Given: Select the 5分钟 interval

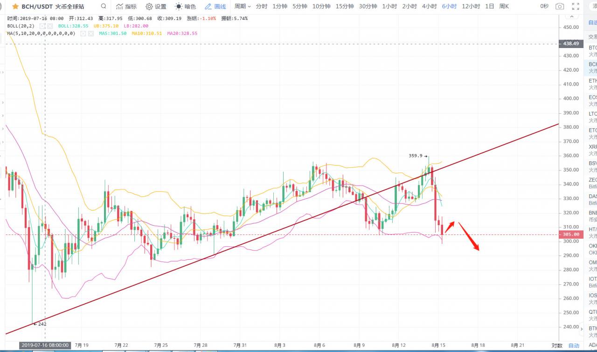Looking at the screenshot, I should 300,7.
